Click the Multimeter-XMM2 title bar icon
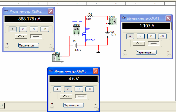 pyautogui.click(x=6, y=11)
